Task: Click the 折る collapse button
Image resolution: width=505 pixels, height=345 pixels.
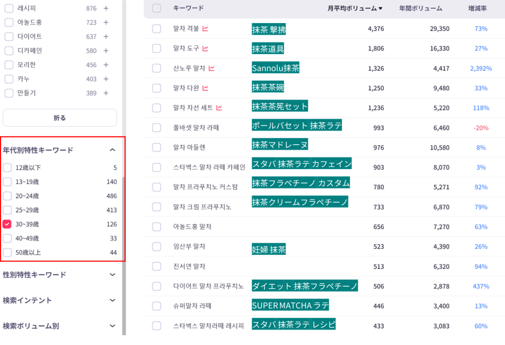Action: tap(59, 118)
